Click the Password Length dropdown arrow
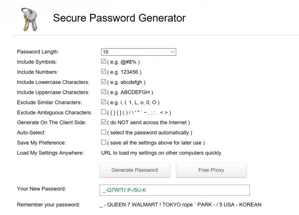 pyautogui.click(x=172, y=52)
